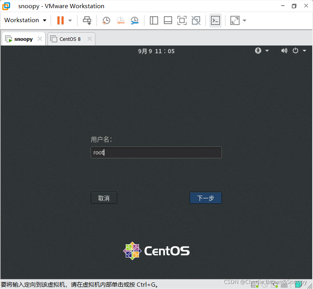Revert virtual machine to previous snapshot
Viewport: 313px width, 289px height.
pos(121,20)
